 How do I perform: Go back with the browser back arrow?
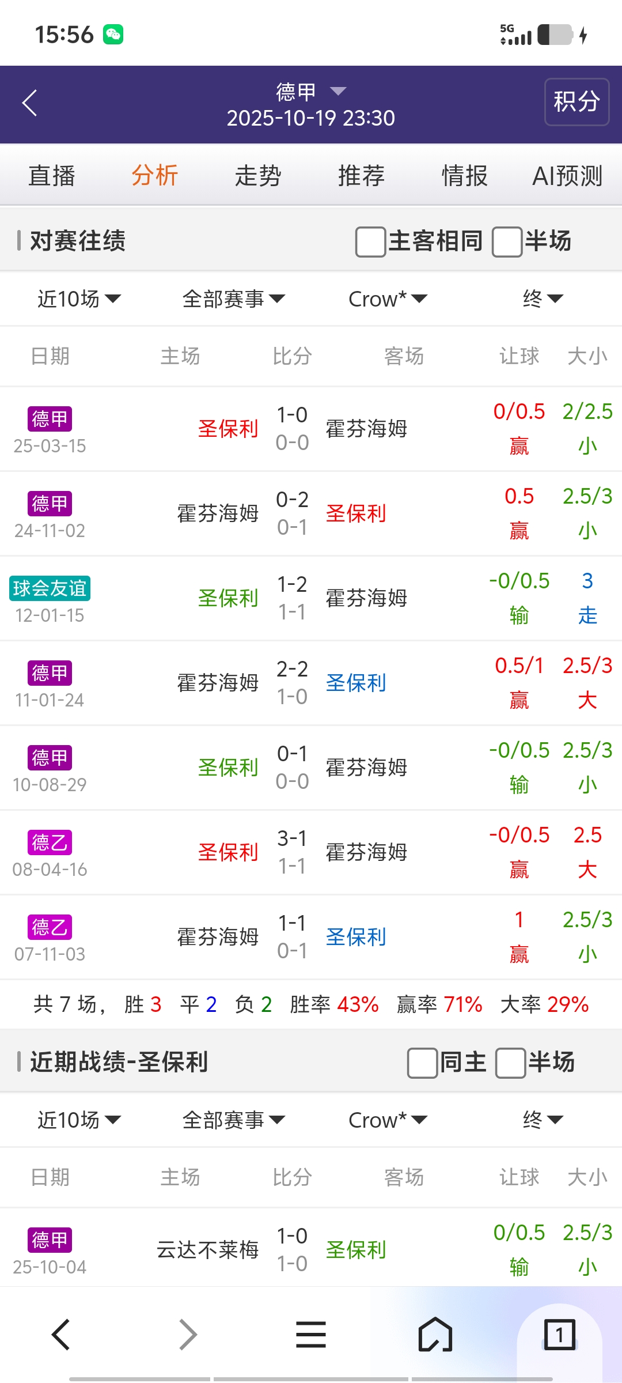coord(61,1334)
